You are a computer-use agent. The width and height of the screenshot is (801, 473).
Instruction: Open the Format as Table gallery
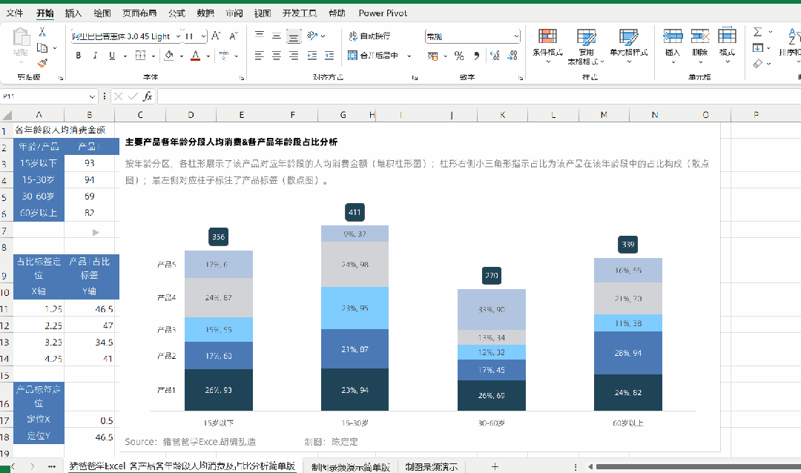(586, 46)
